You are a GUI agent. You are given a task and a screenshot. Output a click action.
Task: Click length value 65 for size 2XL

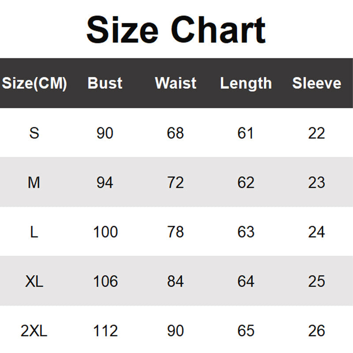(246, 330)
